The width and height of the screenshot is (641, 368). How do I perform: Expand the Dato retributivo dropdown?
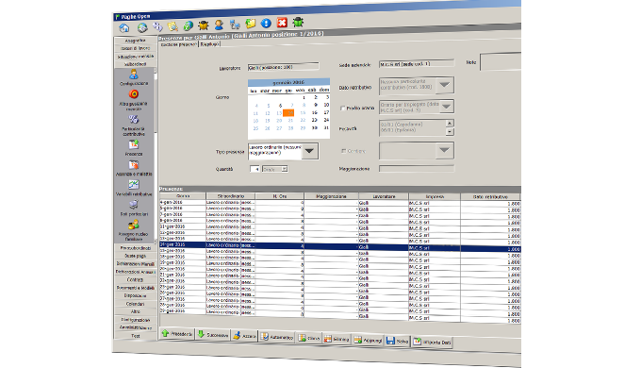pos(445,85)
